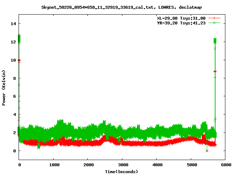Click y-axis tick label 10
Image resolution: width=233 pixels, height=175 pixels.
coord(13,60)
